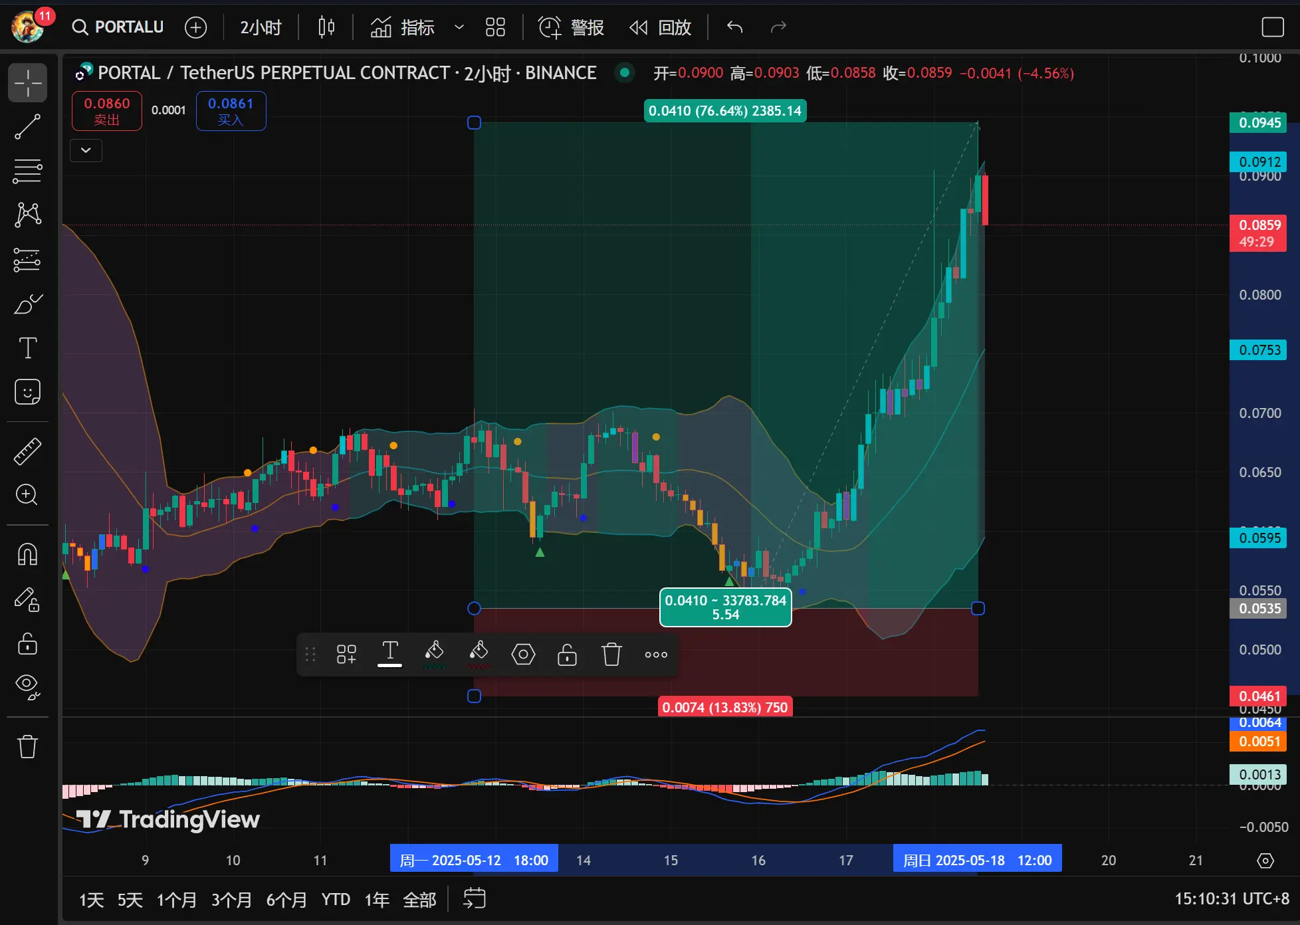Open the forecasting and measurement tools
This screenshot has width=1300, height=925.
[x=27, y=260]
